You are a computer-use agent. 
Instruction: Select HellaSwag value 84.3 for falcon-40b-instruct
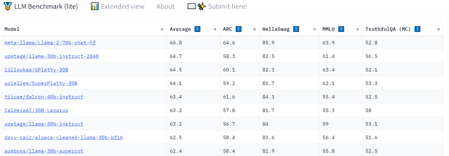click(268, 97)
